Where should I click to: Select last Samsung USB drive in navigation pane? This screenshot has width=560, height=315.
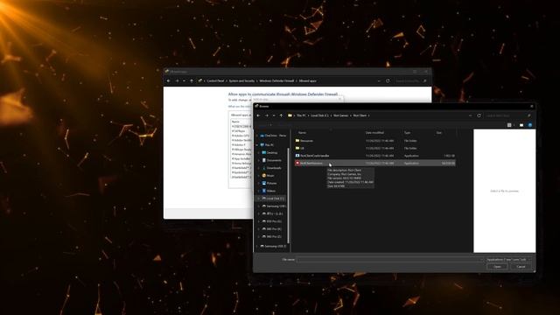(x=273, y=247)
